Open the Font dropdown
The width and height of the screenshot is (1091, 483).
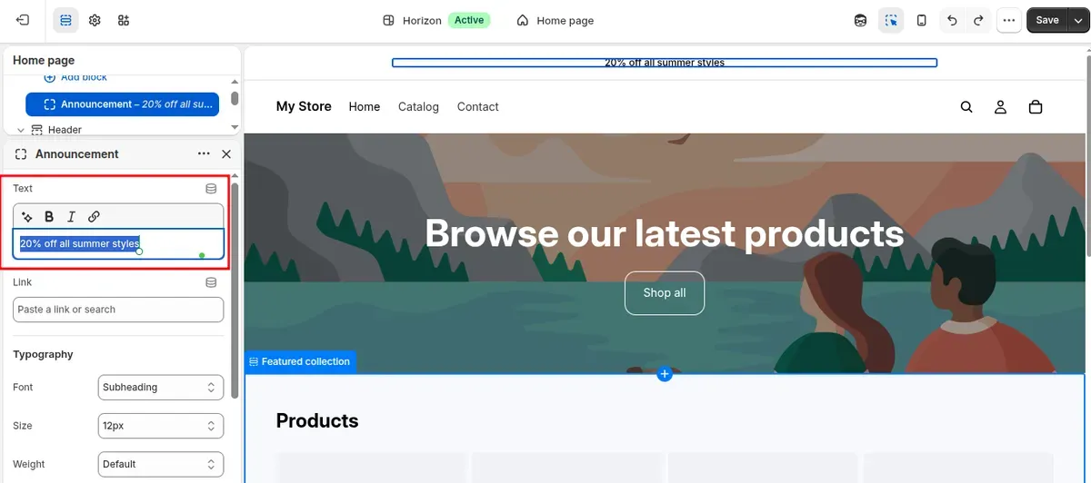160,387
